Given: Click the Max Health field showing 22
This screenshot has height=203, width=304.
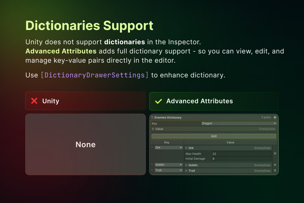Looking at the screenshot, I should coord(242,154).
